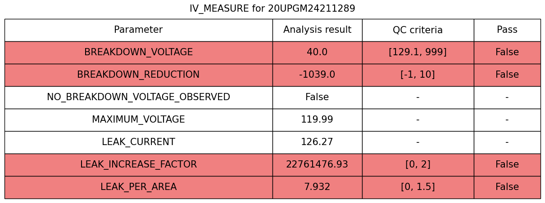
Task: Click the -1039.0 analysis result value
Action: point(317,75)
